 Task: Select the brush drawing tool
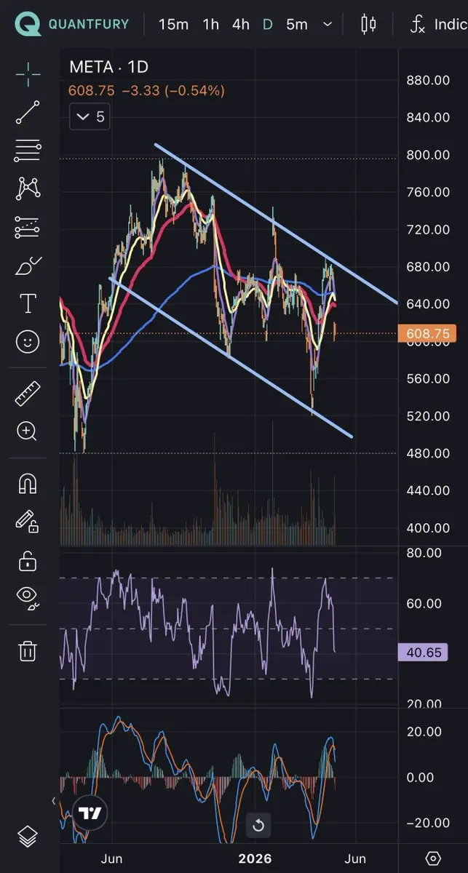click(x=28, y=266)
